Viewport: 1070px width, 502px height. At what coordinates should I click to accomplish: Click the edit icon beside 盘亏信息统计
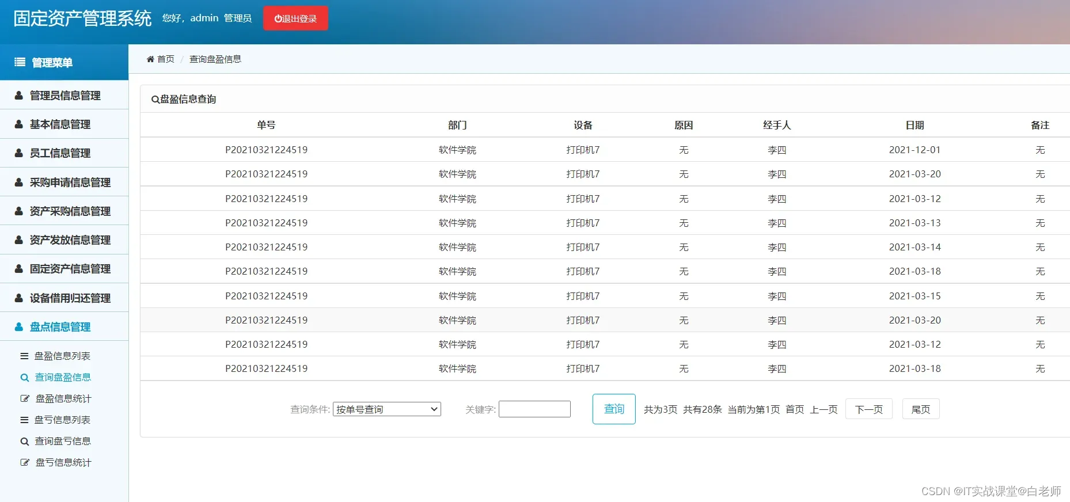(25, 462)
